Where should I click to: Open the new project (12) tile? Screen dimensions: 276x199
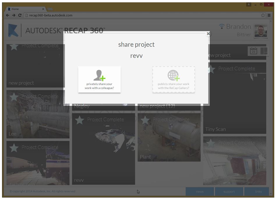(169, 107)
